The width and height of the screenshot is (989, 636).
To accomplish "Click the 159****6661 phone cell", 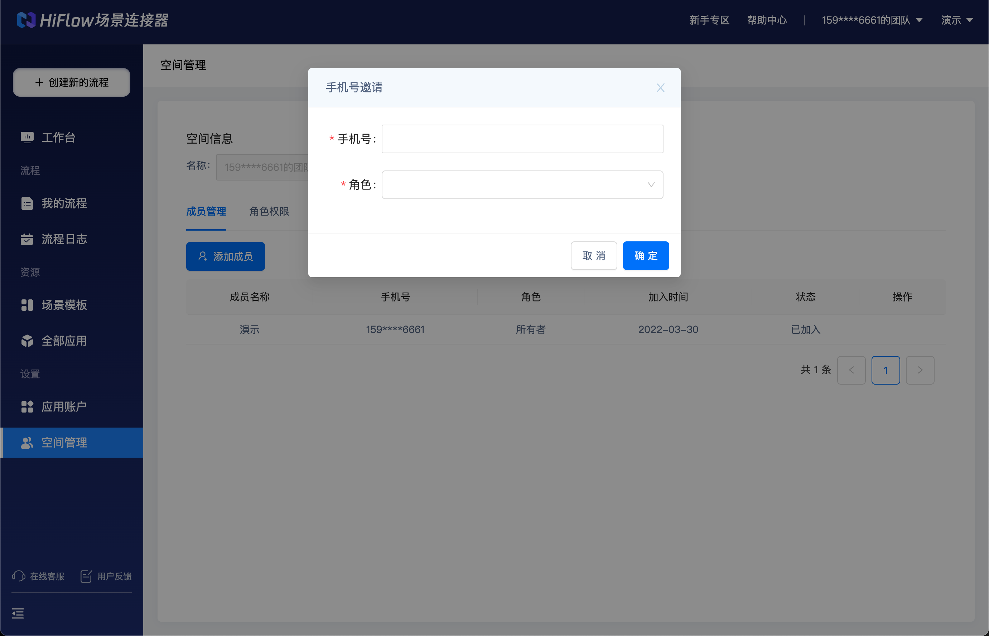I will tap(395, 329).
